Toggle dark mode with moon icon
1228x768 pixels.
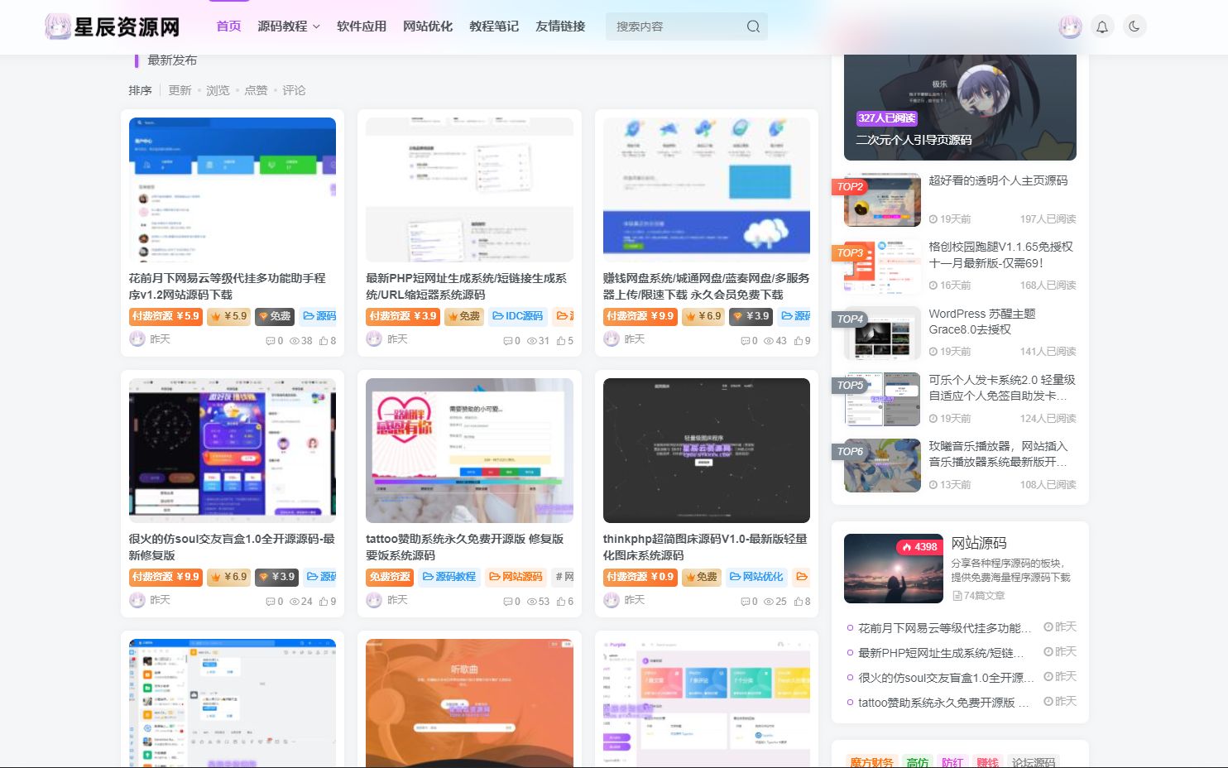1134,26
